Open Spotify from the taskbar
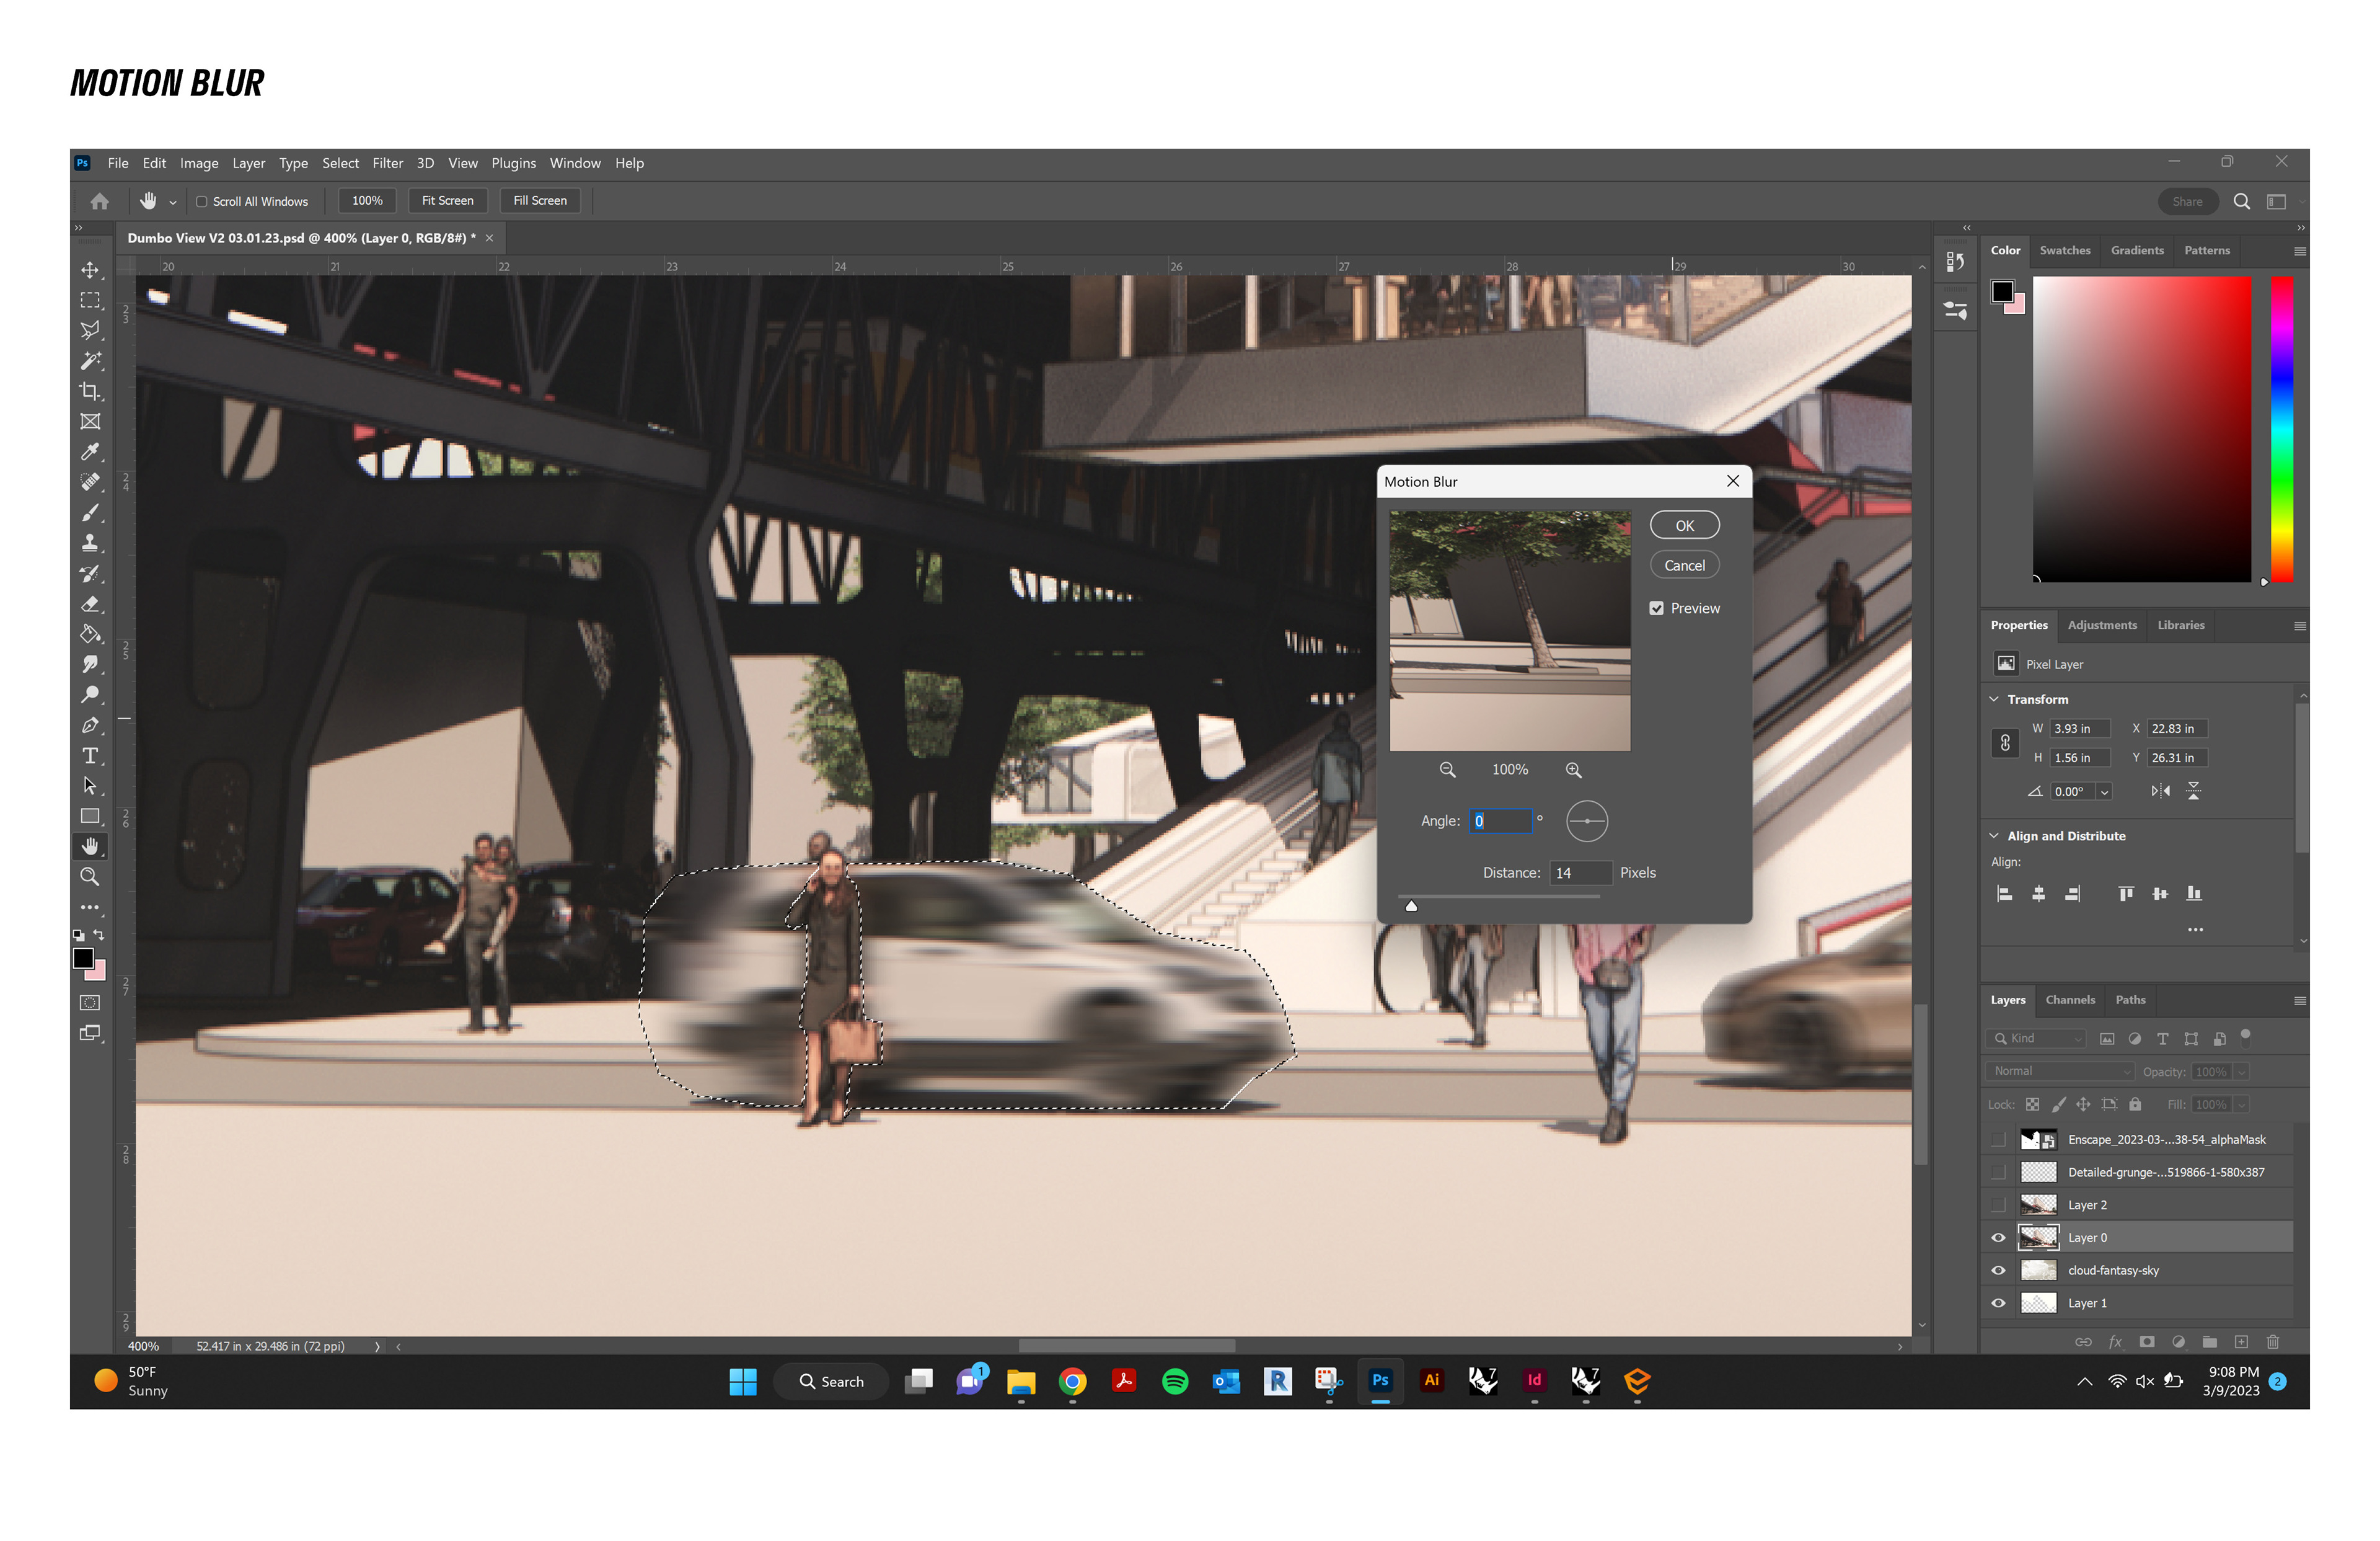This screenshot has width=2380, height=1541. tap(1175, 1382)
